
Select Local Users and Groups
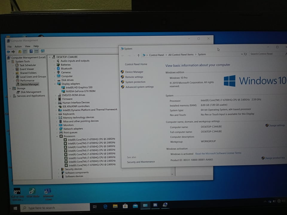tap(33, 77)
